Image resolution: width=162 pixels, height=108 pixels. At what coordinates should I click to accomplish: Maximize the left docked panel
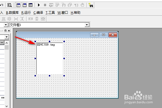5,31
